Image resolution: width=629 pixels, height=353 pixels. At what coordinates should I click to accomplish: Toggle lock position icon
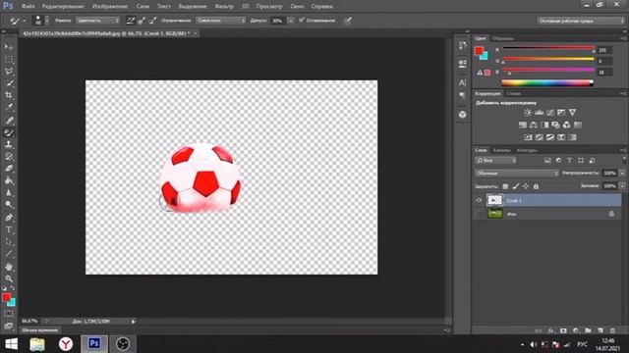pyautogui.click(x=526, y=186)
